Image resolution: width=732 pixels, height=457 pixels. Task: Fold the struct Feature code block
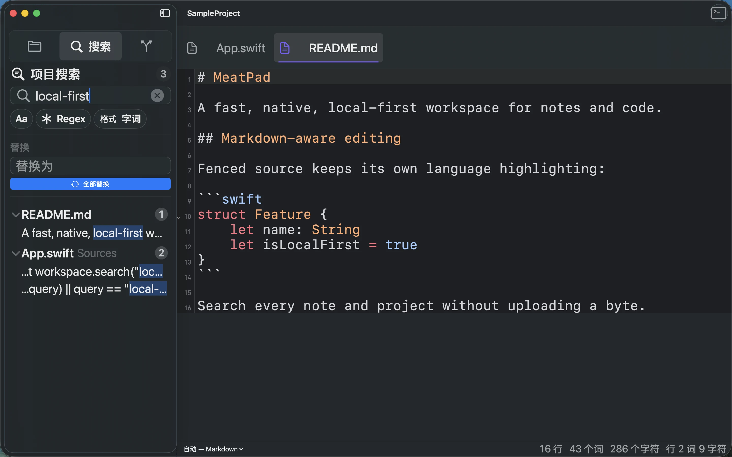click(x=178, y=217)
